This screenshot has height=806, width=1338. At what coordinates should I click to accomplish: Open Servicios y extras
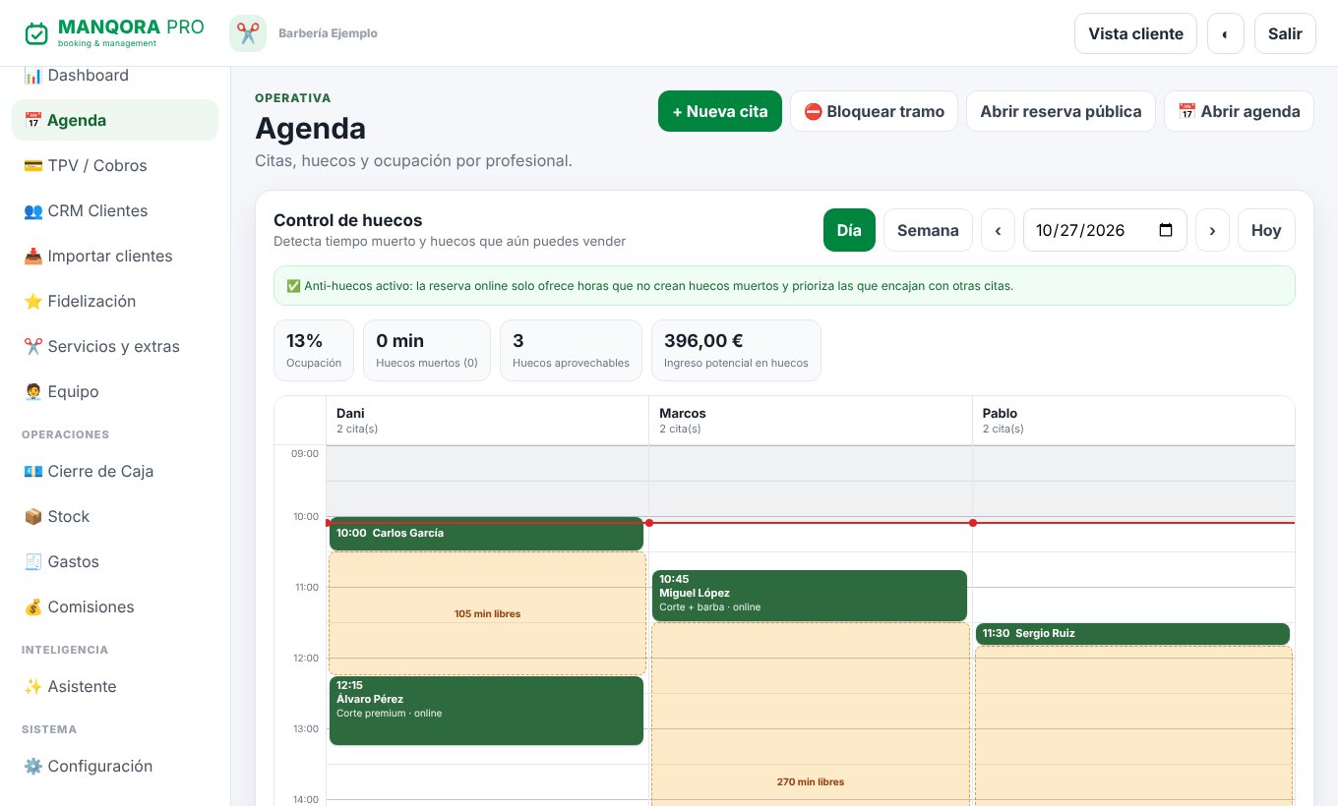[x=115, y=346]
